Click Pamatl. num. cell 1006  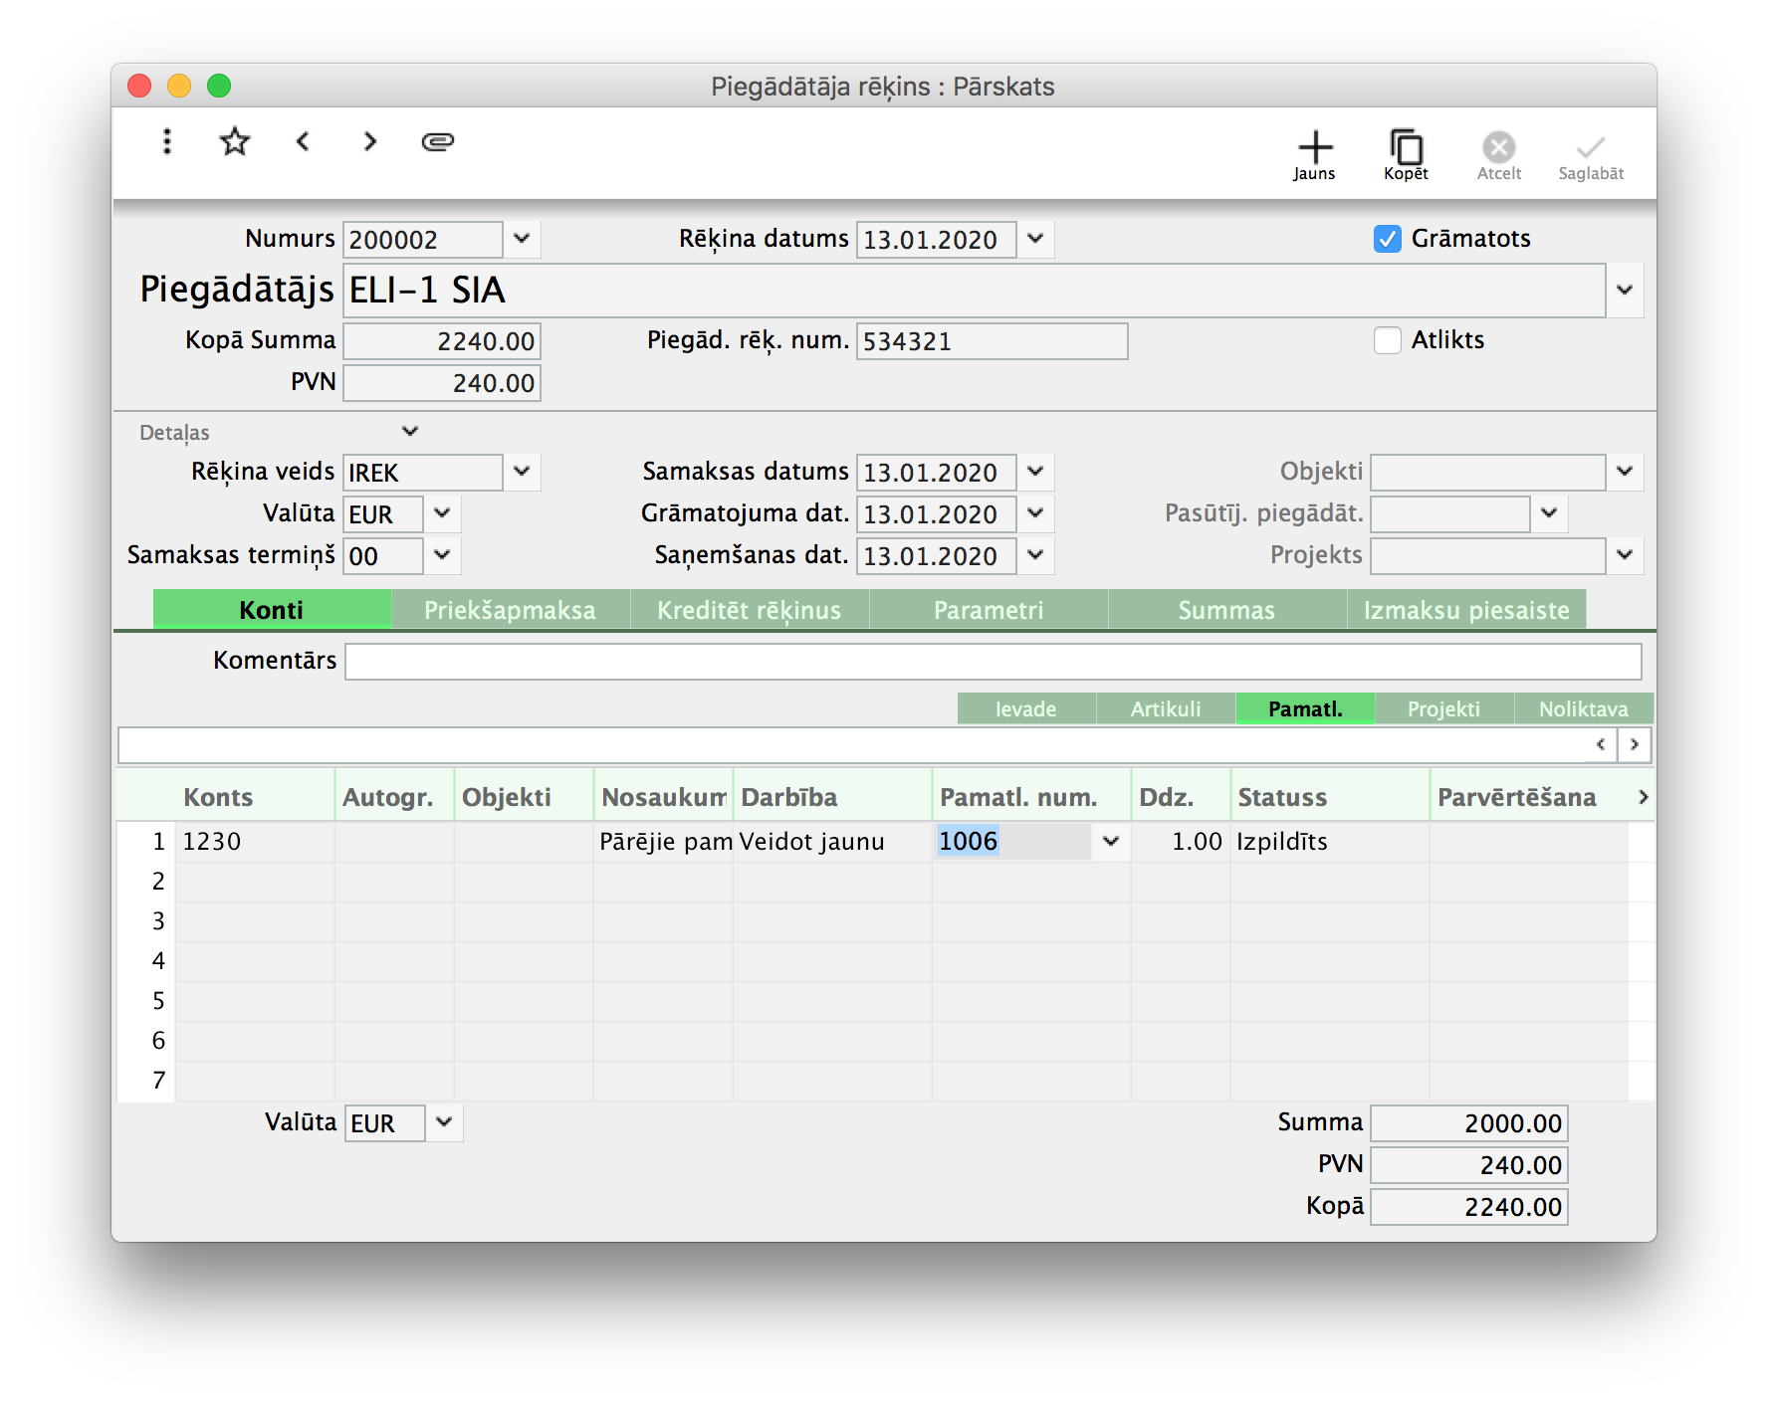pos(1012,842)
